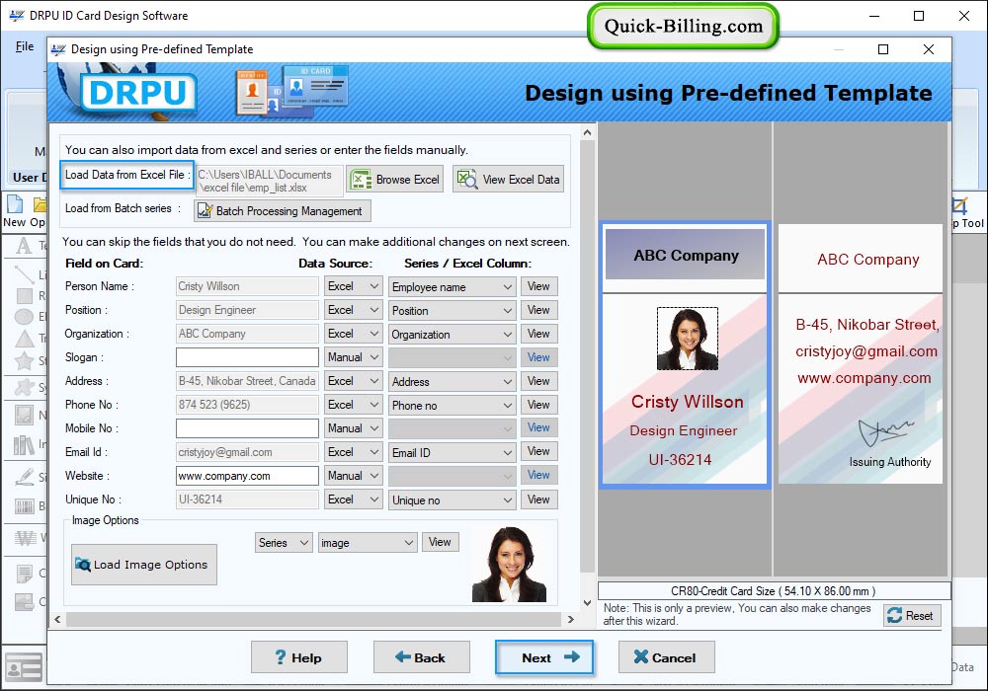The width and height of the screenshot is (988, 691).
Task: Click View for Address row
Action: pyautogui.click(x=538, y=381)
